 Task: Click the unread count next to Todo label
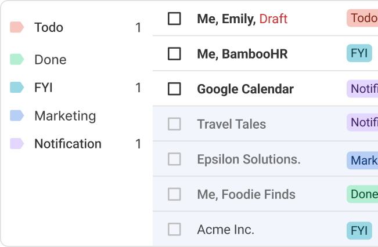click(x=138, y=27)
